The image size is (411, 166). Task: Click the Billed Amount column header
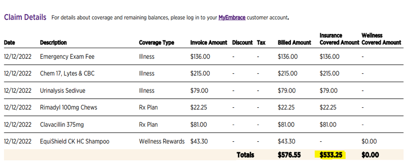294,43
